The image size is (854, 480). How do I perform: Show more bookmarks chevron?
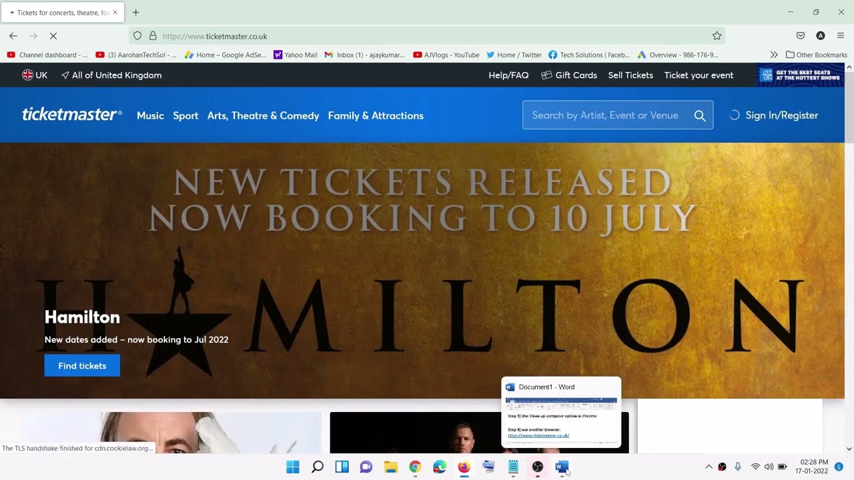774,55
